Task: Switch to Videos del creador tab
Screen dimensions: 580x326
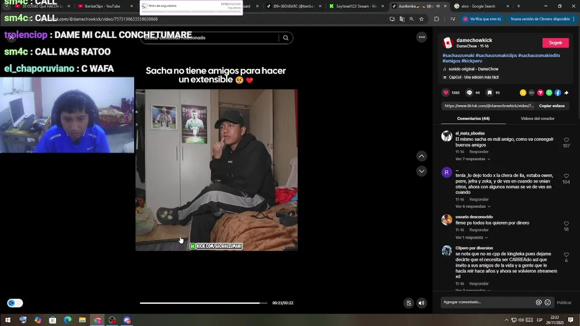Action: (537, 119)
